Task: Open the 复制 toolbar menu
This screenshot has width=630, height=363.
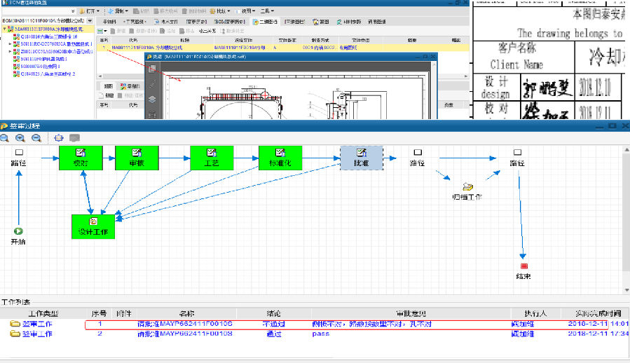Action: coord(122,12)
